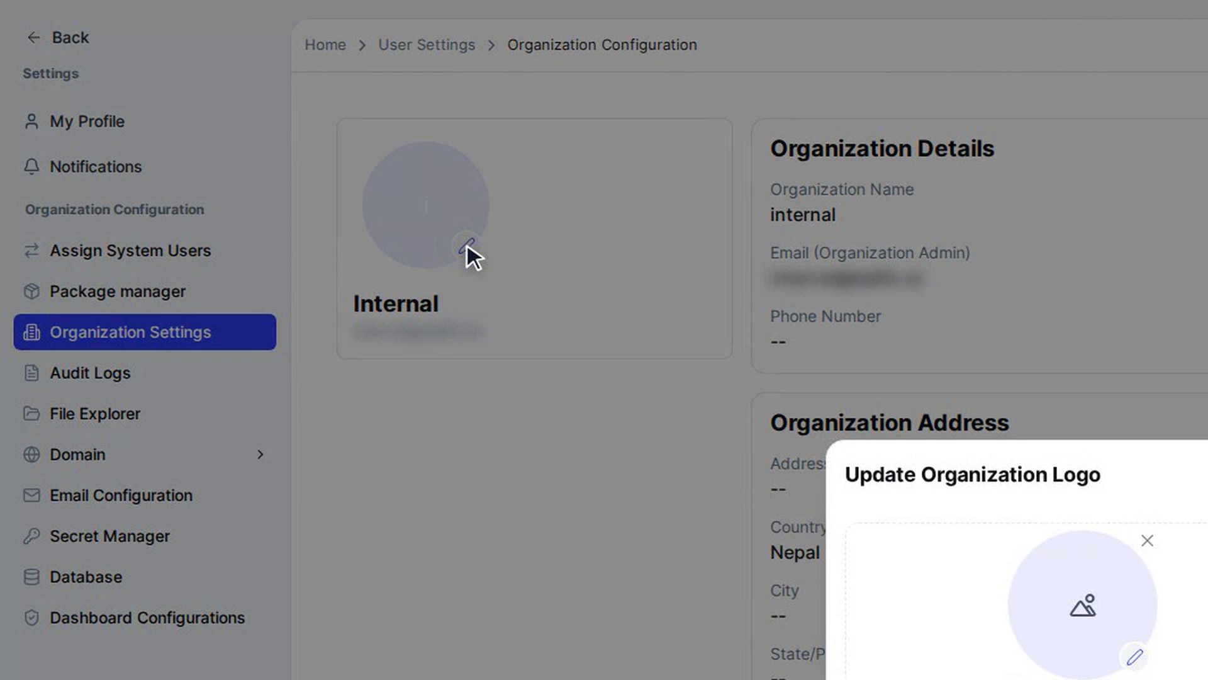The width and height of the screenshot is (1208, 680).
Task: Click the File Explorer folder icon
Action: (31, 414)
